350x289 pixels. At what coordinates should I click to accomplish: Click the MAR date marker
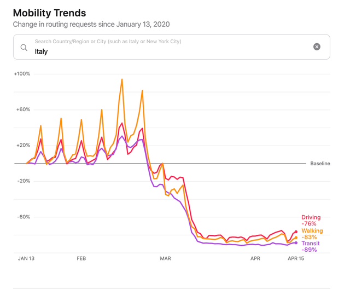(165, 257)
